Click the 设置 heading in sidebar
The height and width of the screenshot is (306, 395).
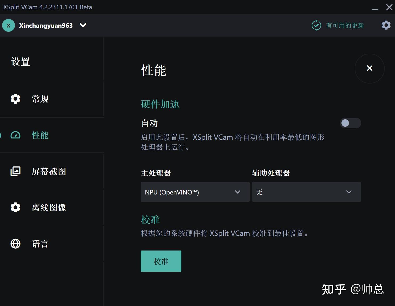pyautogui.click(x=21, y=62)
